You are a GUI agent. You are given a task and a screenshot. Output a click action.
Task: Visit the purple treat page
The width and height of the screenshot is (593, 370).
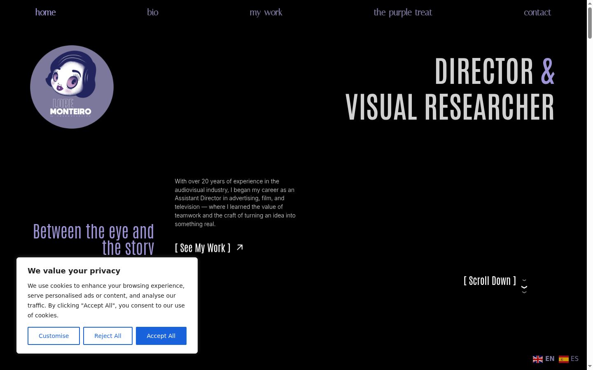(403, 12)
